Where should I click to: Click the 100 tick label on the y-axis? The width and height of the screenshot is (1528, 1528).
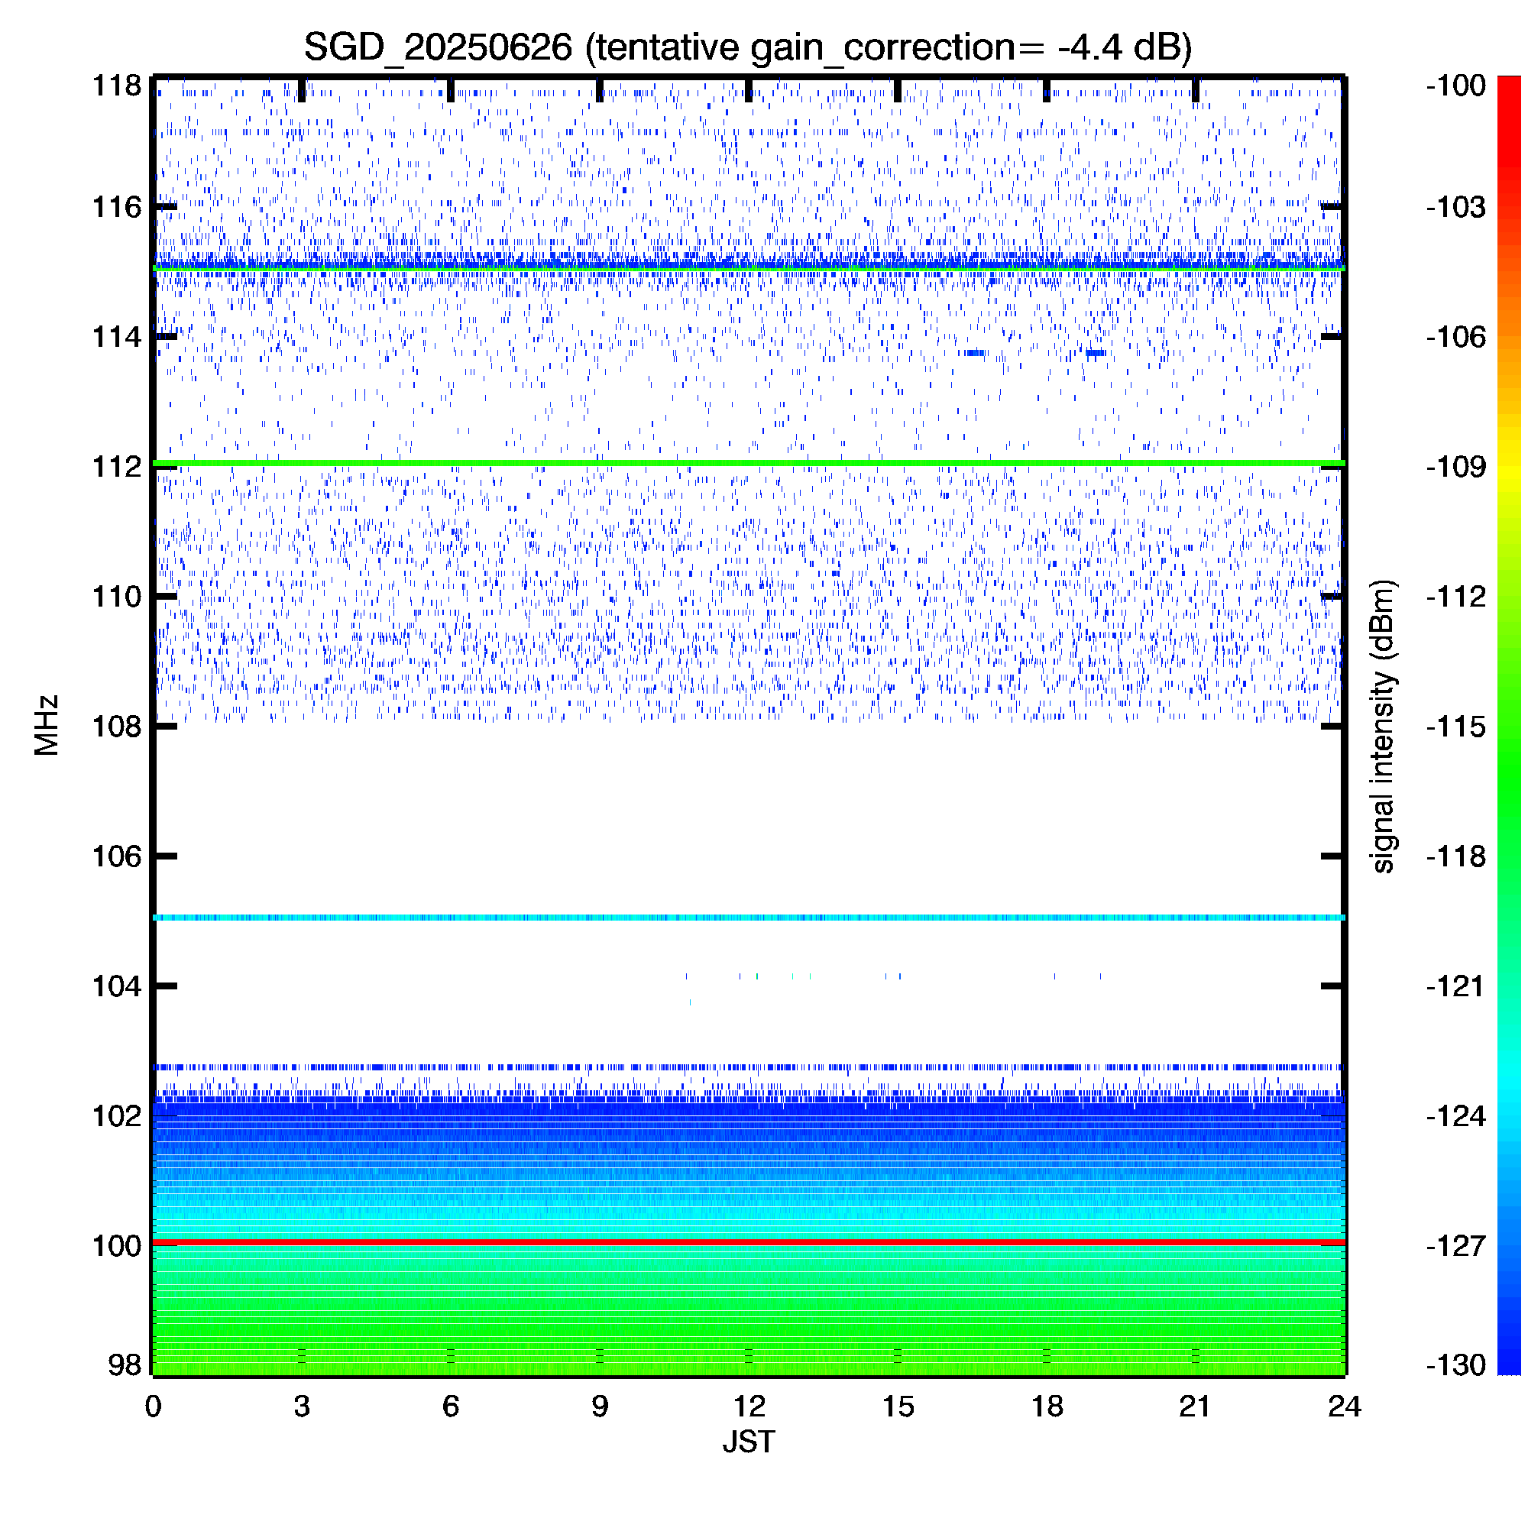(117, 1245)
